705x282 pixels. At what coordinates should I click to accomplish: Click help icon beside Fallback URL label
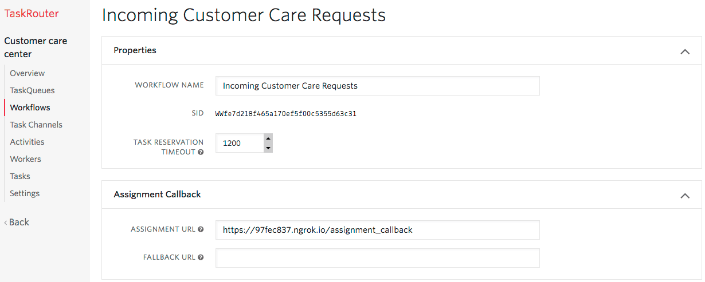pos(201,257)
